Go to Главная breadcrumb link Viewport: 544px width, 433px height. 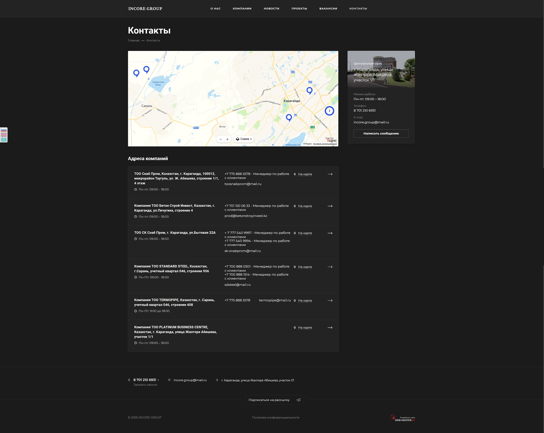[133, 41]
